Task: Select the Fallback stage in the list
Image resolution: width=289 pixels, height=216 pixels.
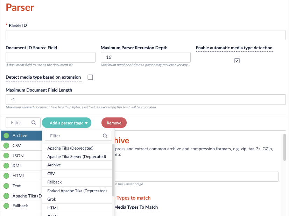Action: click(21, 206)
